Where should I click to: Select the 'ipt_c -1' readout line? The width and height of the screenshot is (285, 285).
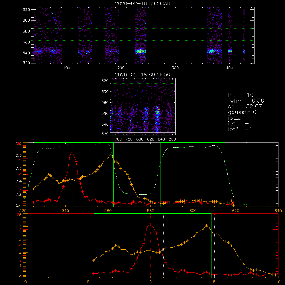[x=241, y=118]
